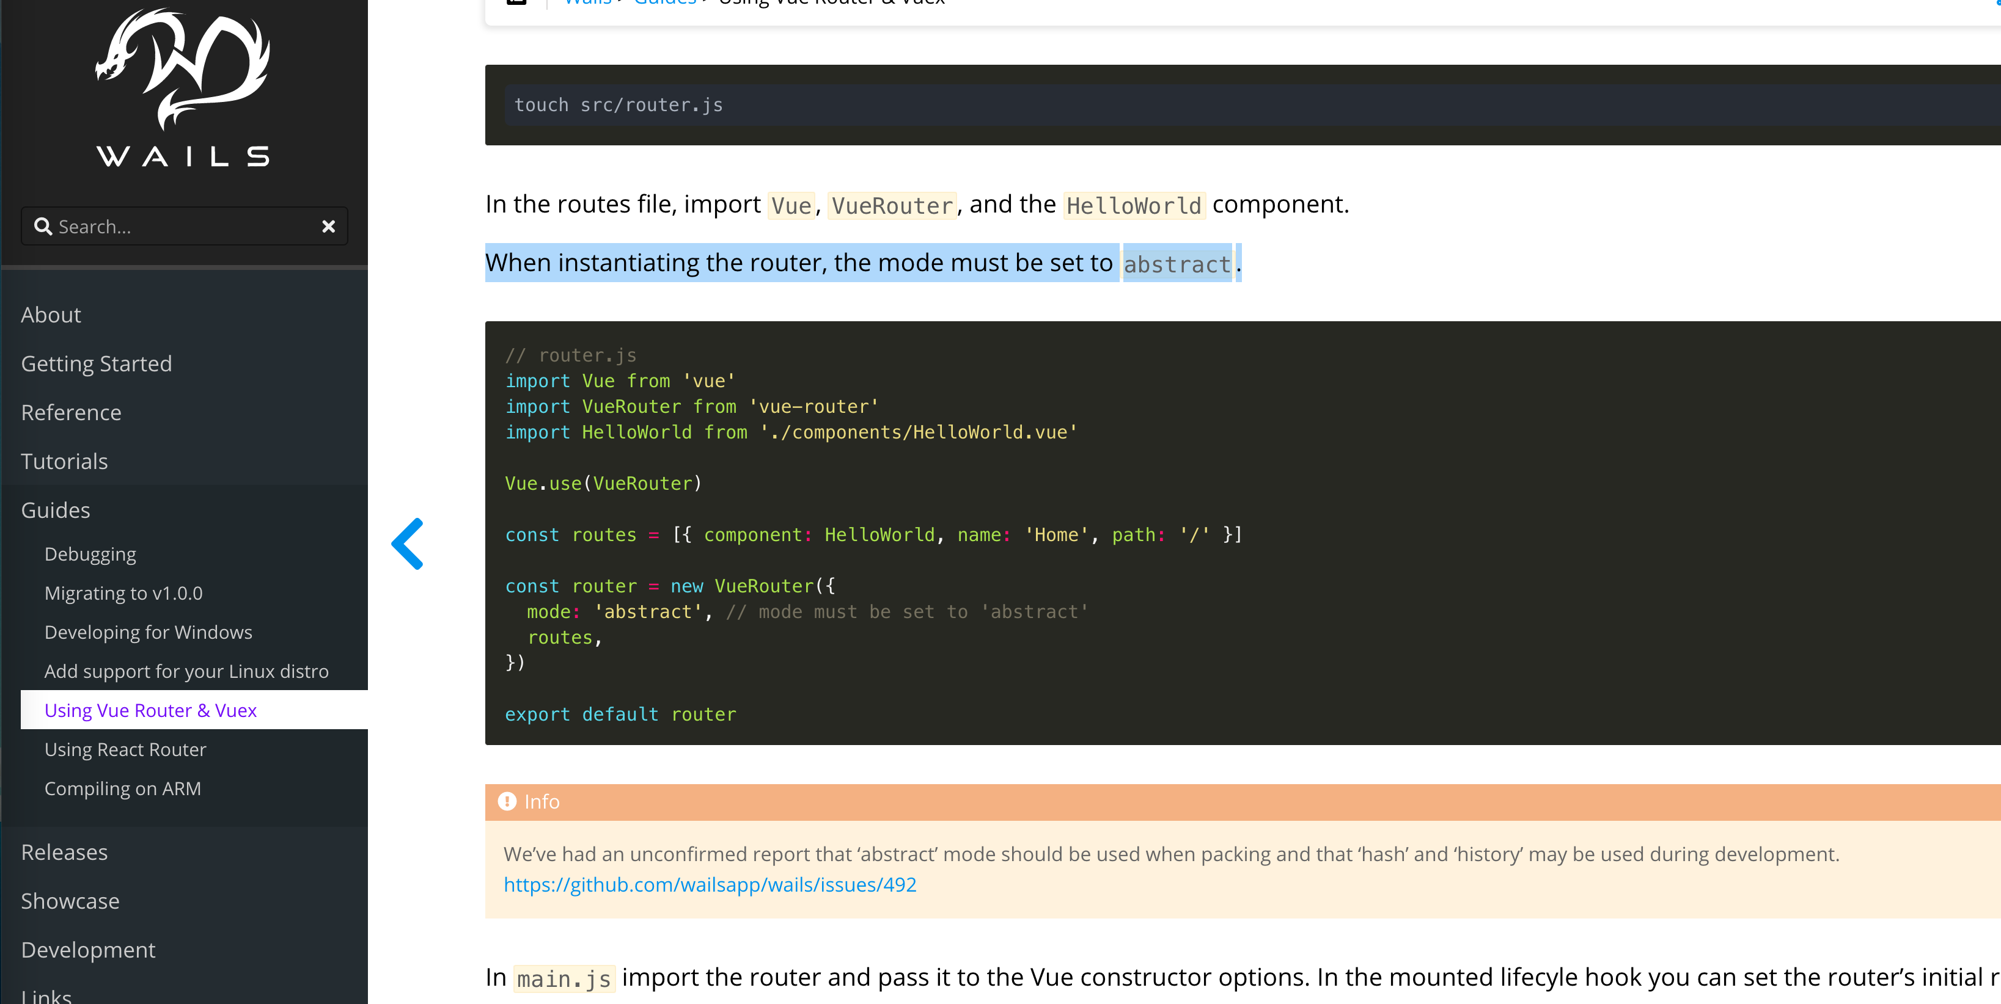Image resolution: width=2001 pixels, height=1004 pixels.
Task: Open the Guides breadcrumb link
Action: click(x=664, y=3)
